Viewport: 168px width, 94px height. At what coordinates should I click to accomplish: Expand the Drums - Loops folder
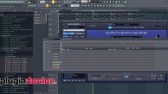coord(9,50)
